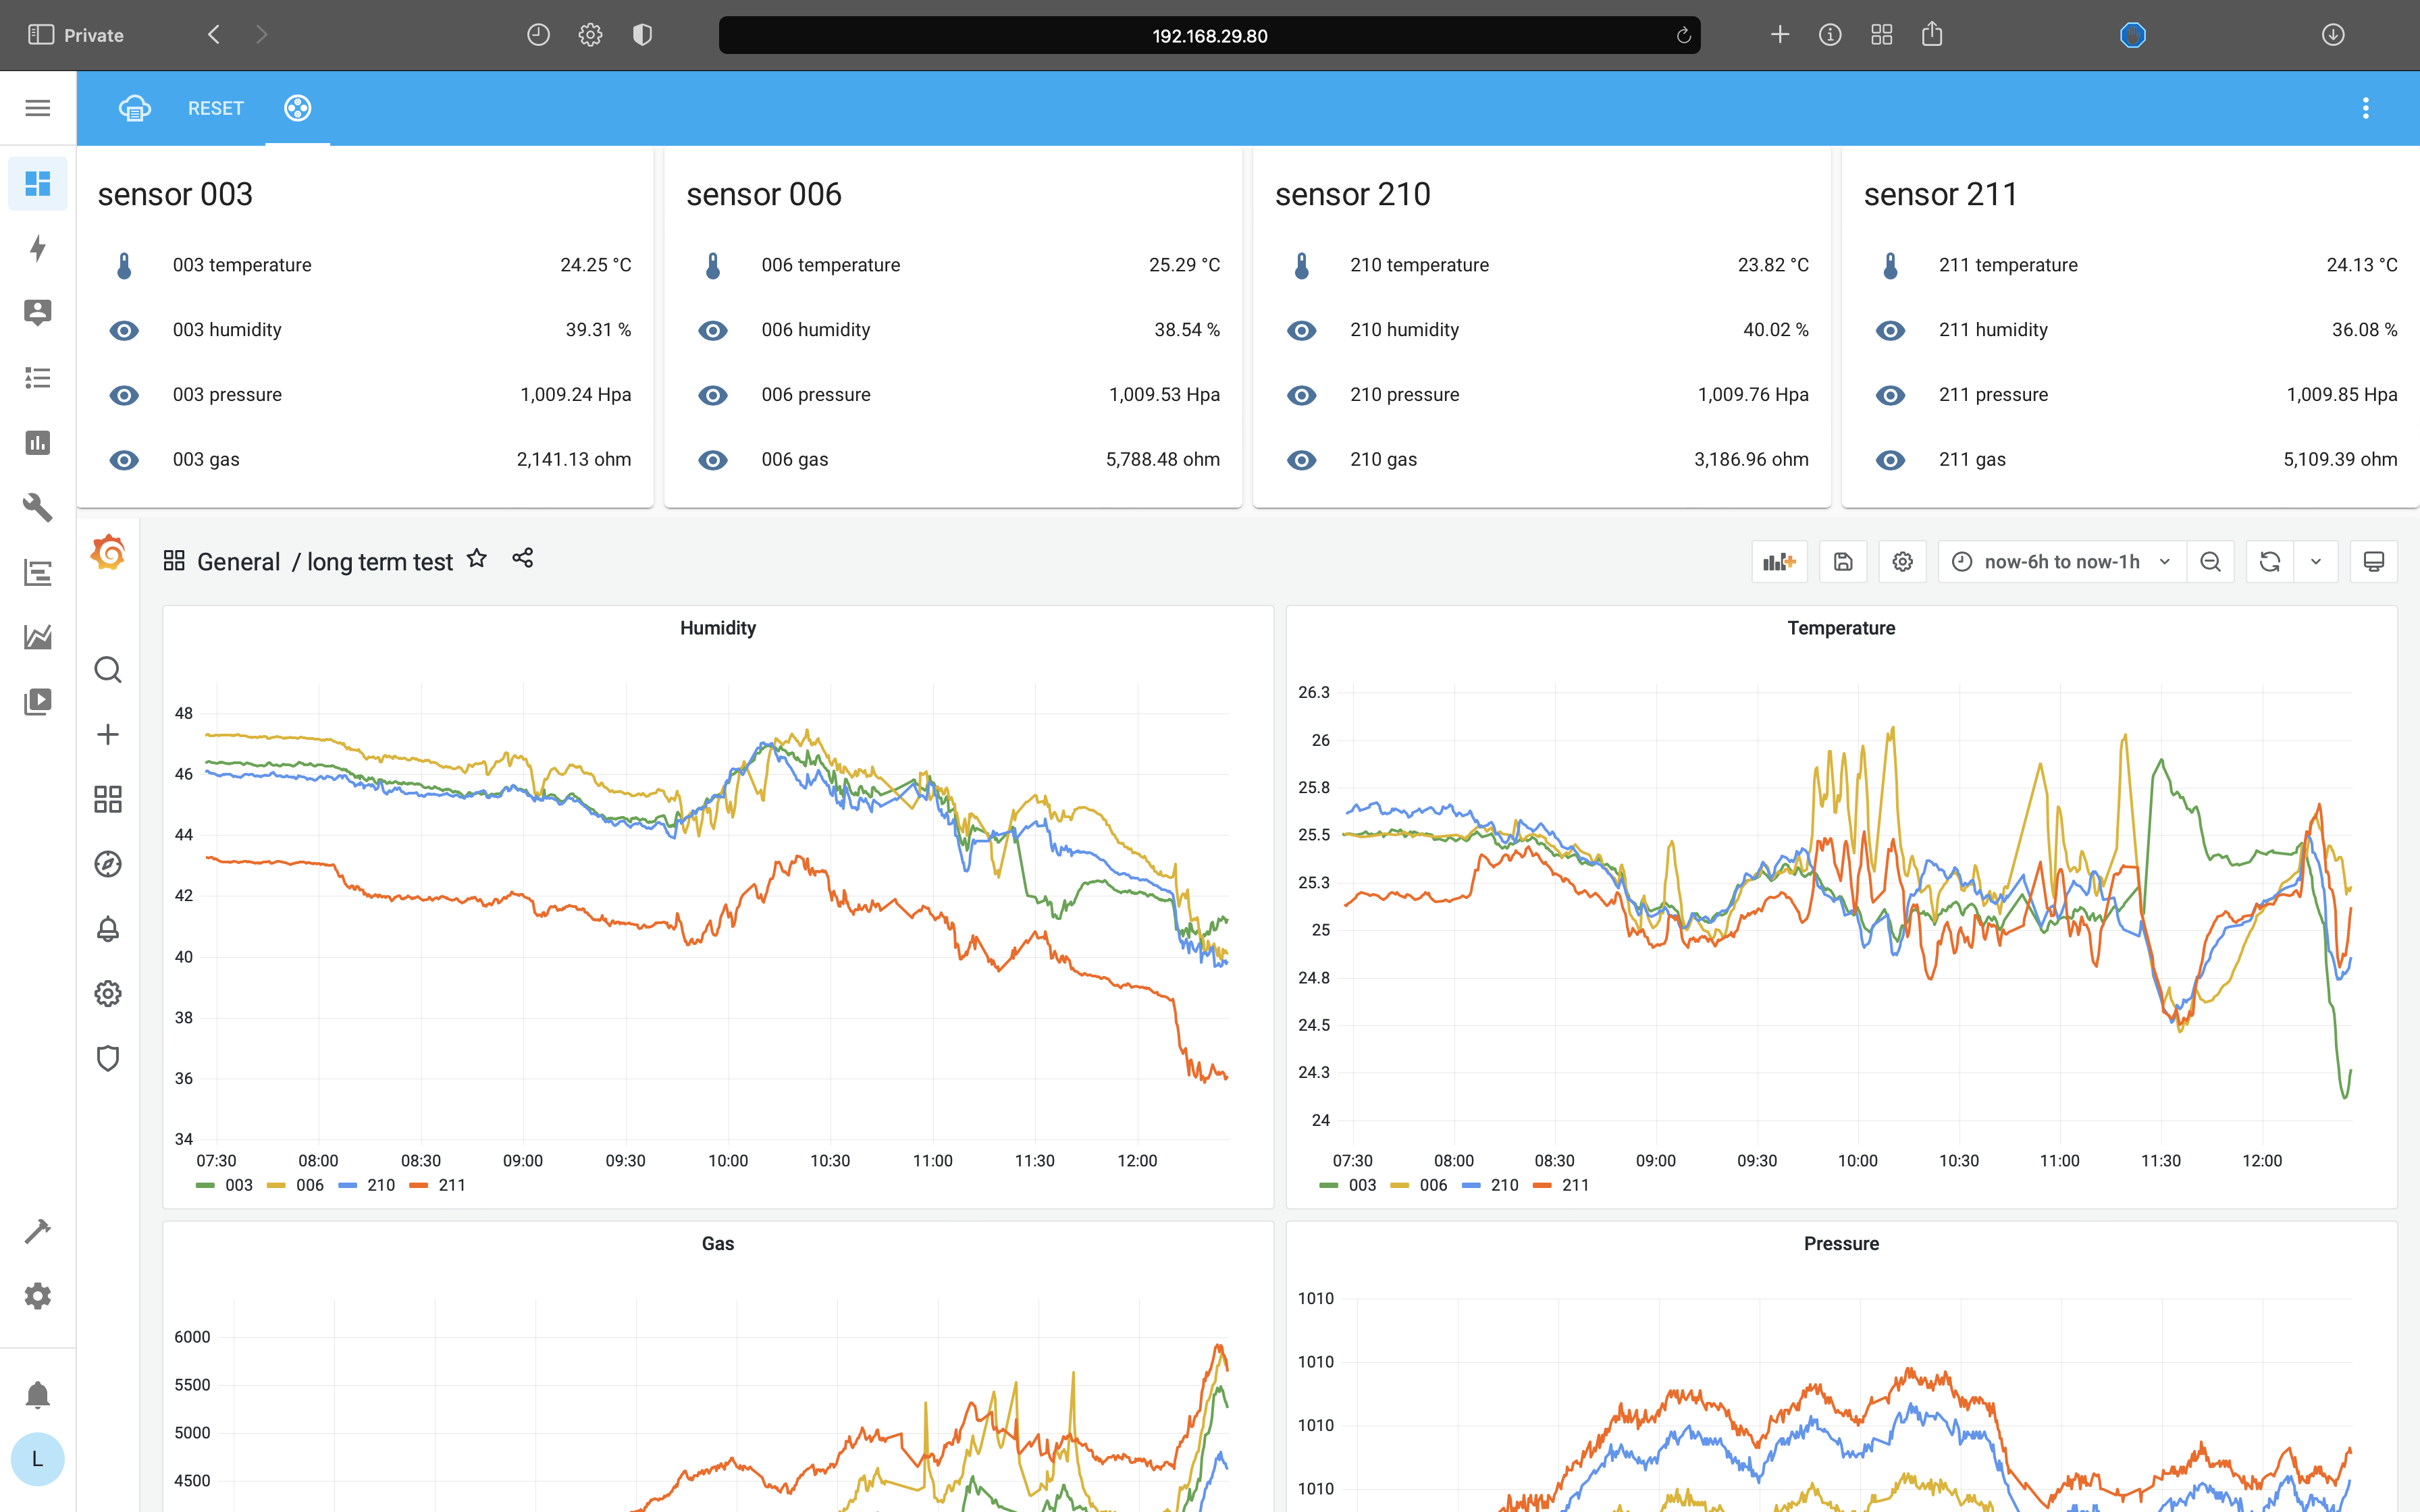
Task: Open the Humidity panel title menu
Action: (718, 628)
